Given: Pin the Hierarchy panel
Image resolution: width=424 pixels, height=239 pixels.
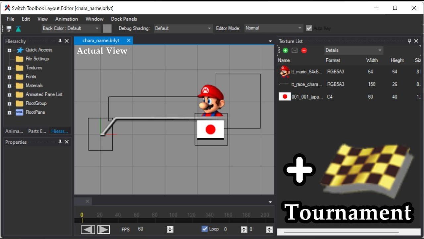Looking at the screenshot, I should [x=60, y=41].
